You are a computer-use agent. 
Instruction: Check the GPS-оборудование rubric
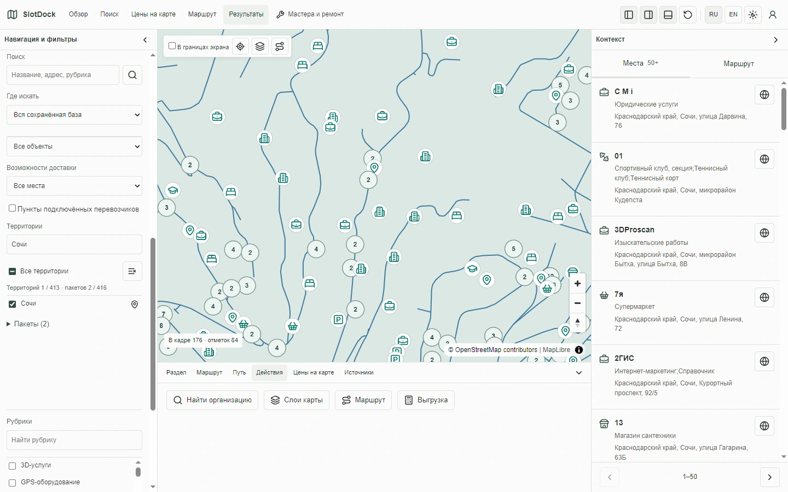click(12, 483)
